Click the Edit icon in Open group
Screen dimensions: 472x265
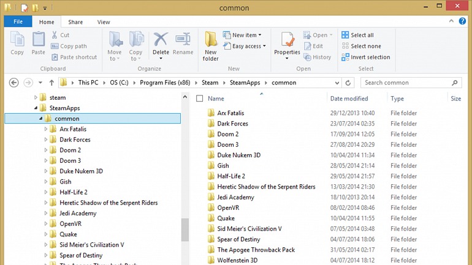pos(307,46)
